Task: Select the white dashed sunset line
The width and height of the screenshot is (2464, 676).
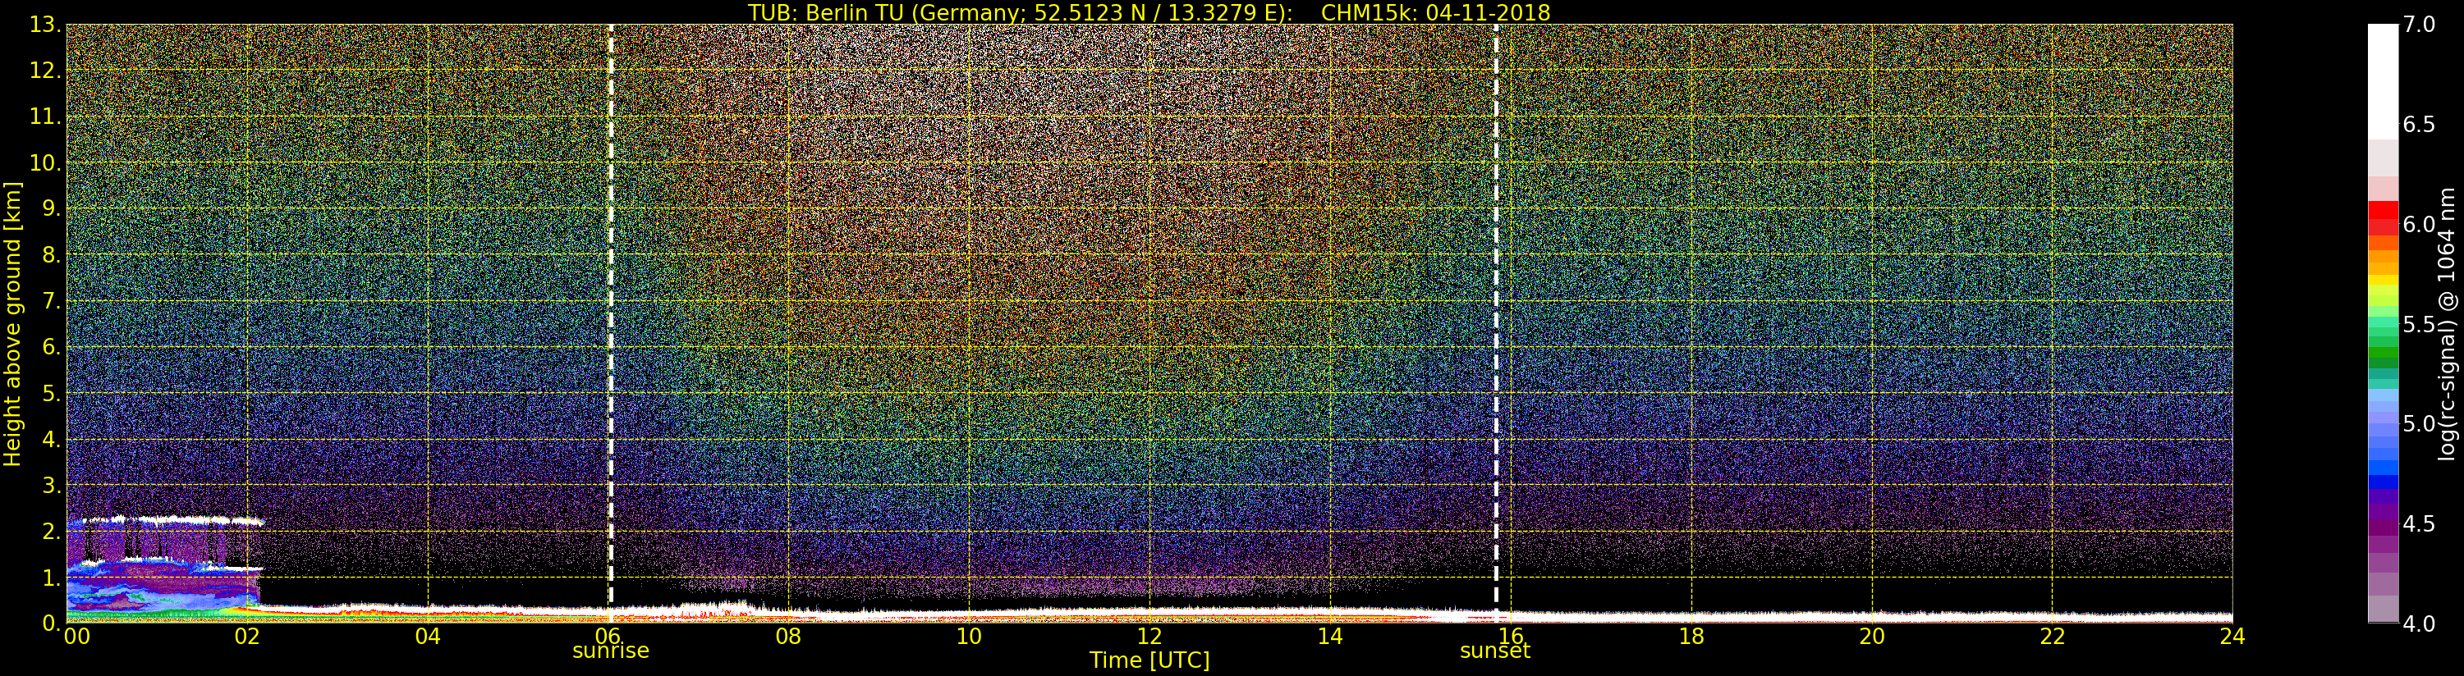Action: (x=1496, y=323)
